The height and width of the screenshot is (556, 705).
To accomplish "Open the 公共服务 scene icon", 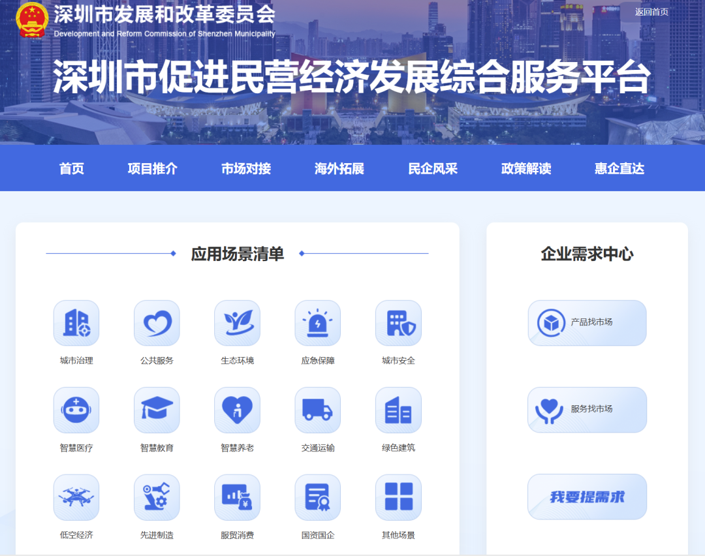I will 157,322.
